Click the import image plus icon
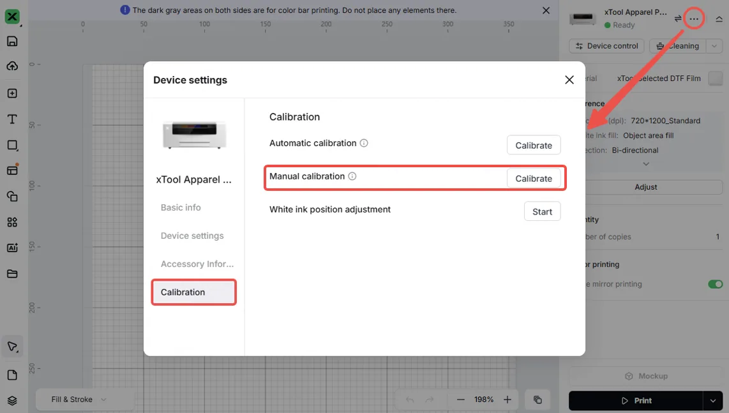 pos(12,93)
